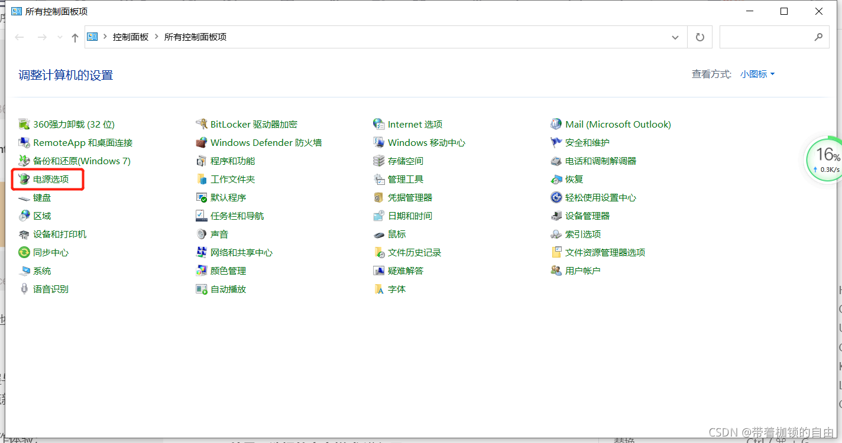Click the 轻松使用设置中心 icon
The image size is (842, 443).
pos(556,197)
